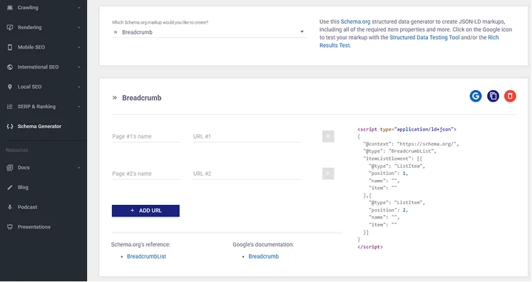This screenshot has height=282, width=532.
Task: Open the Rendering menu item
Action: coord(44,27)
